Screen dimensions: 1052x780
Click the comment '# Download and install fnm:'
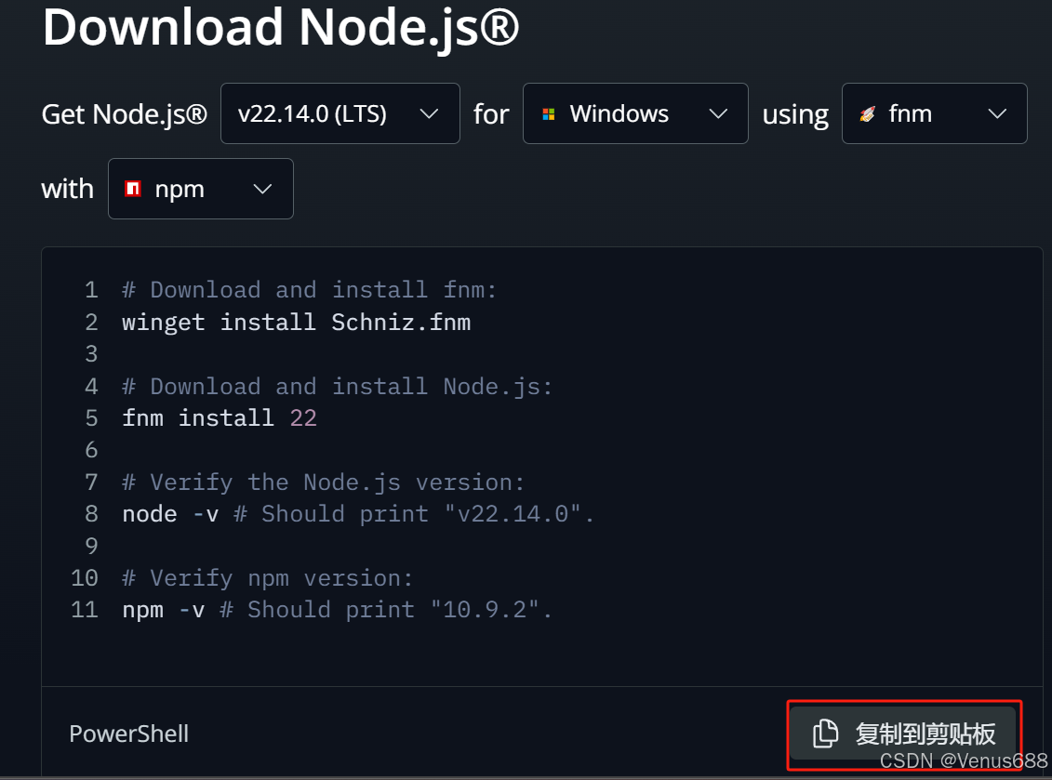pyautogui.click(x=310, y=290)
